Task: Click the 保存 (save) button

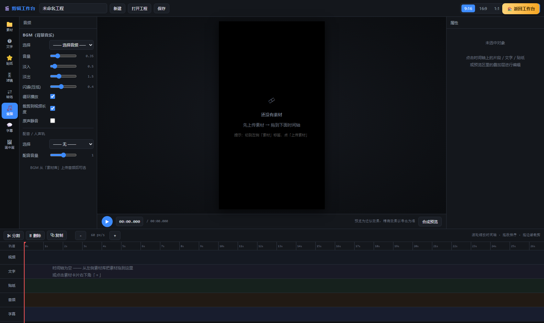Action: point(162,8)
